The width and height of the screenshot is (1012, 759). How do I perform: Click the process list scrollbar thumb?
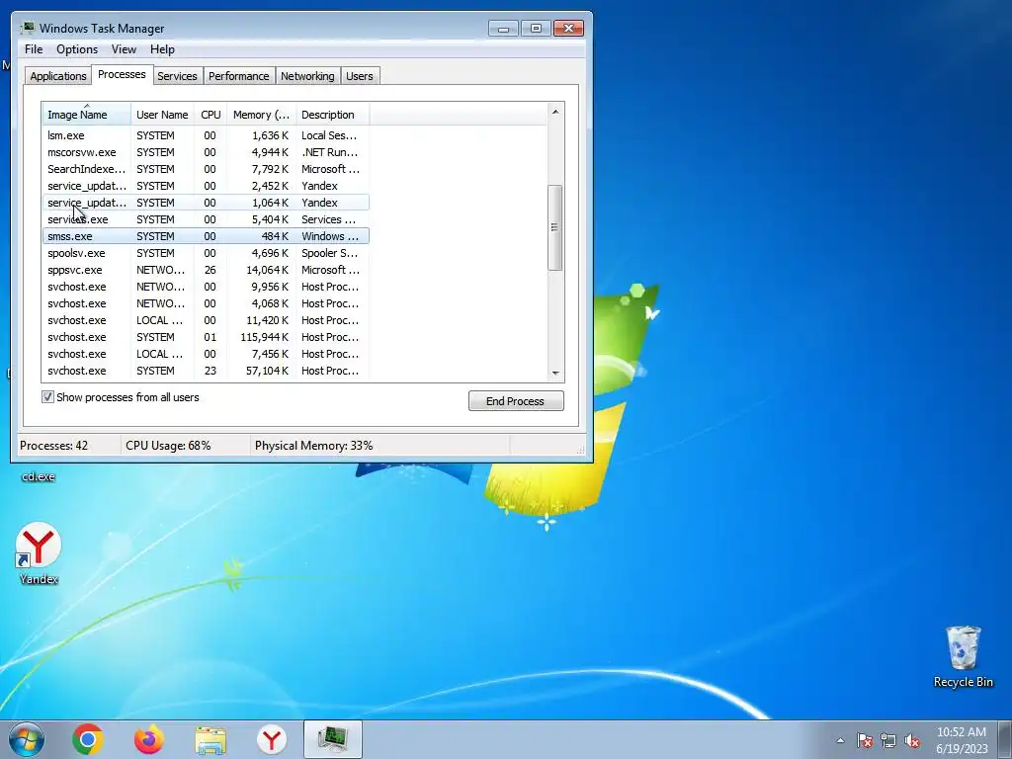coord(555,227)
